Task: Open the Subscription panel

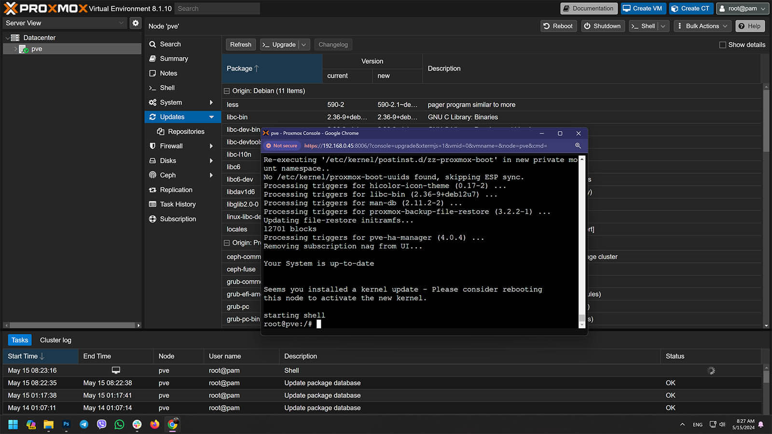Action: 178,219
